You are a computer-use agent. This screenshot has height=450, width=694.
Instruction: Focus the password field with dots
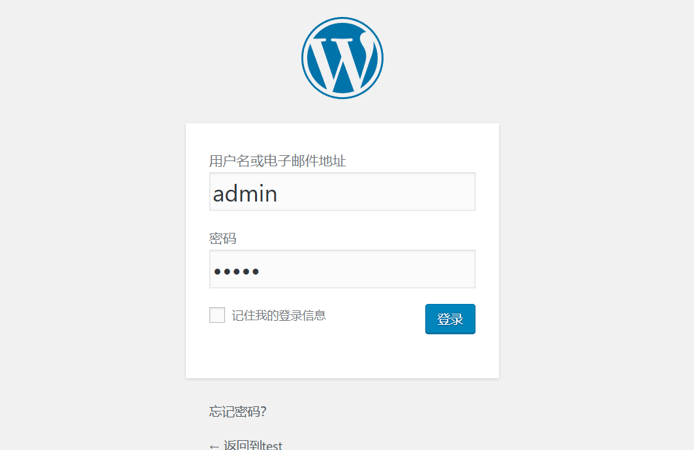pos(342,269)
